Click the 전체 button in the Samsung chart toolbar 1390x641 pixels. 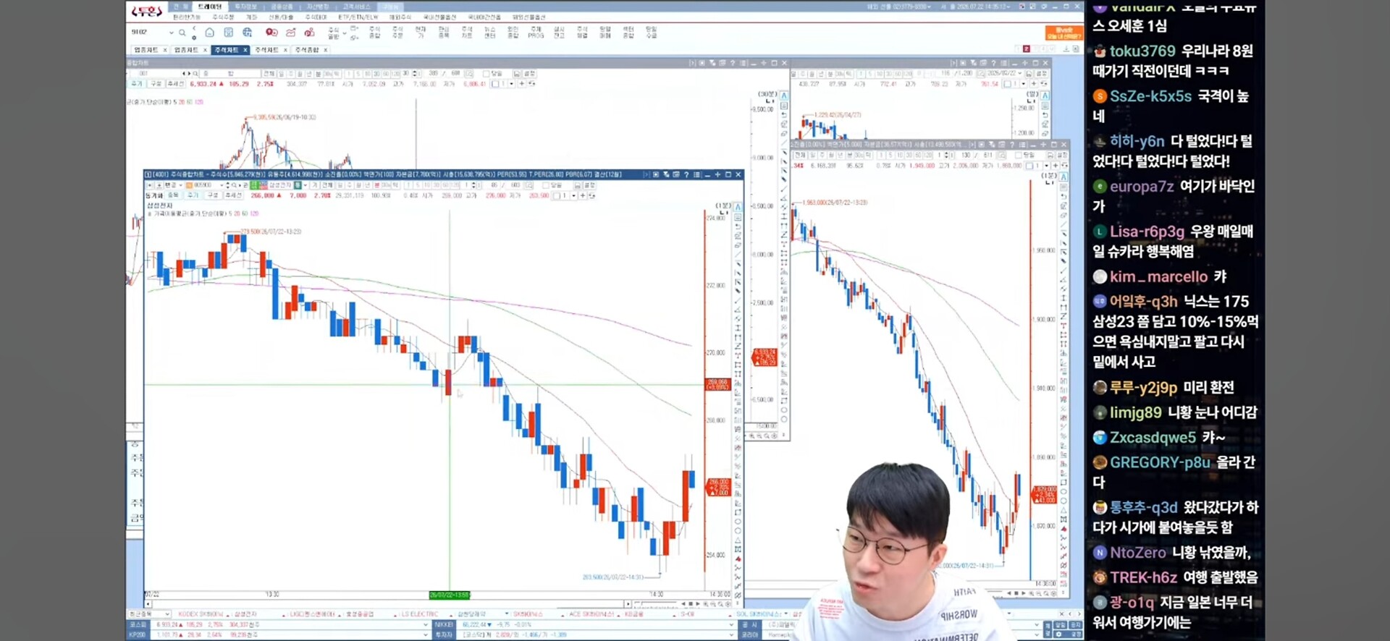point(327,185)
